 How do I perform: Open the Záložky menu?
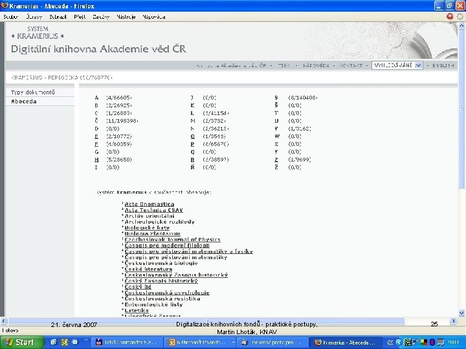click(x=101, y=17)
